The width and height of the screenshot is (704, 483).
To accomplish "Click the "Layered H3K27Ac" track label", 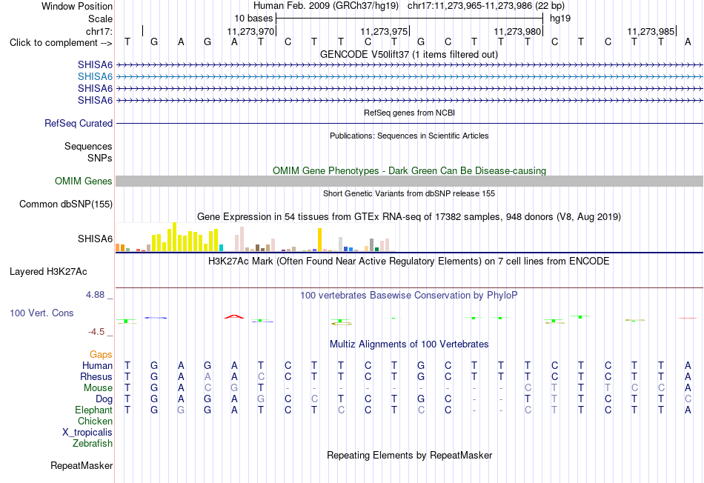I will (48, 272).
